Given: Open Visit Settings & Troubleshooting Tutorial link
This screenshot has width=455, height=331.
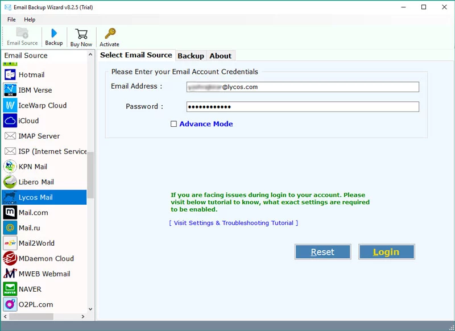Looking at the screenshot, I should pyautogui.click(x=233, y=223).
